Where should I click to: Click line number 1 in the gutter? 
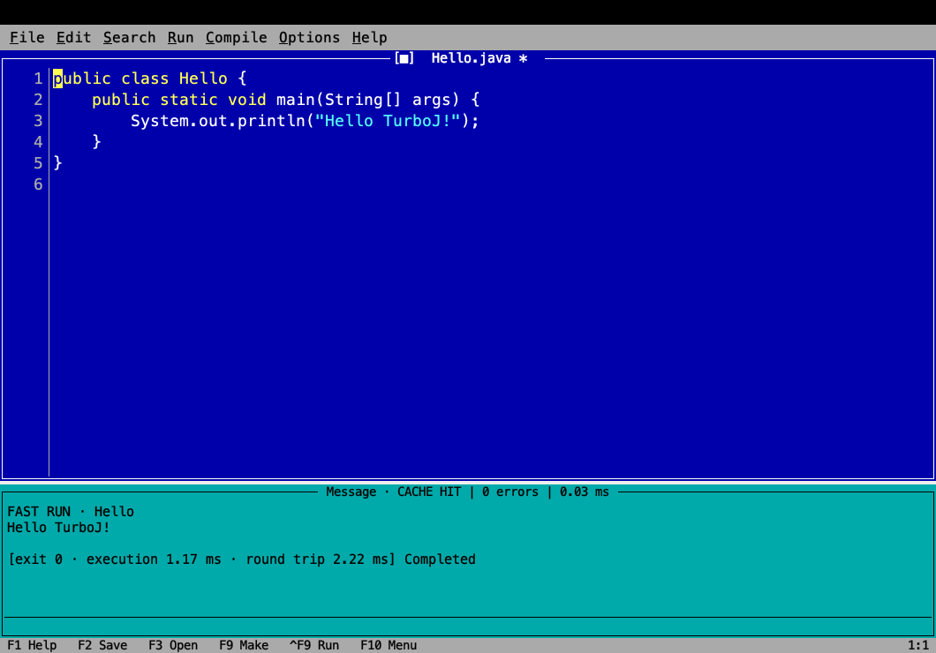pyautogui.click(x=38, y=79)
